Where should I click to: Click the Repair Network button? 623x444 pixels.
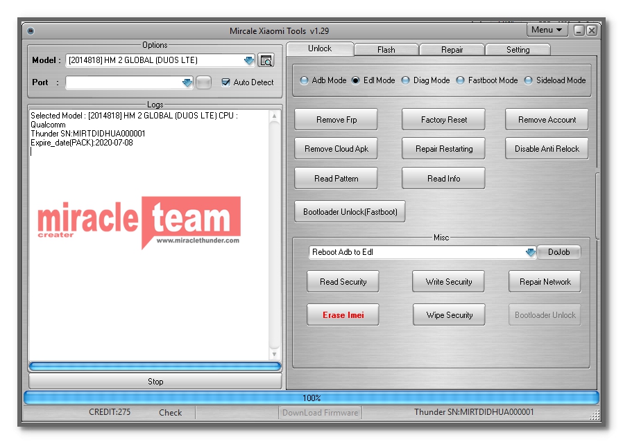tap(545, 282)
